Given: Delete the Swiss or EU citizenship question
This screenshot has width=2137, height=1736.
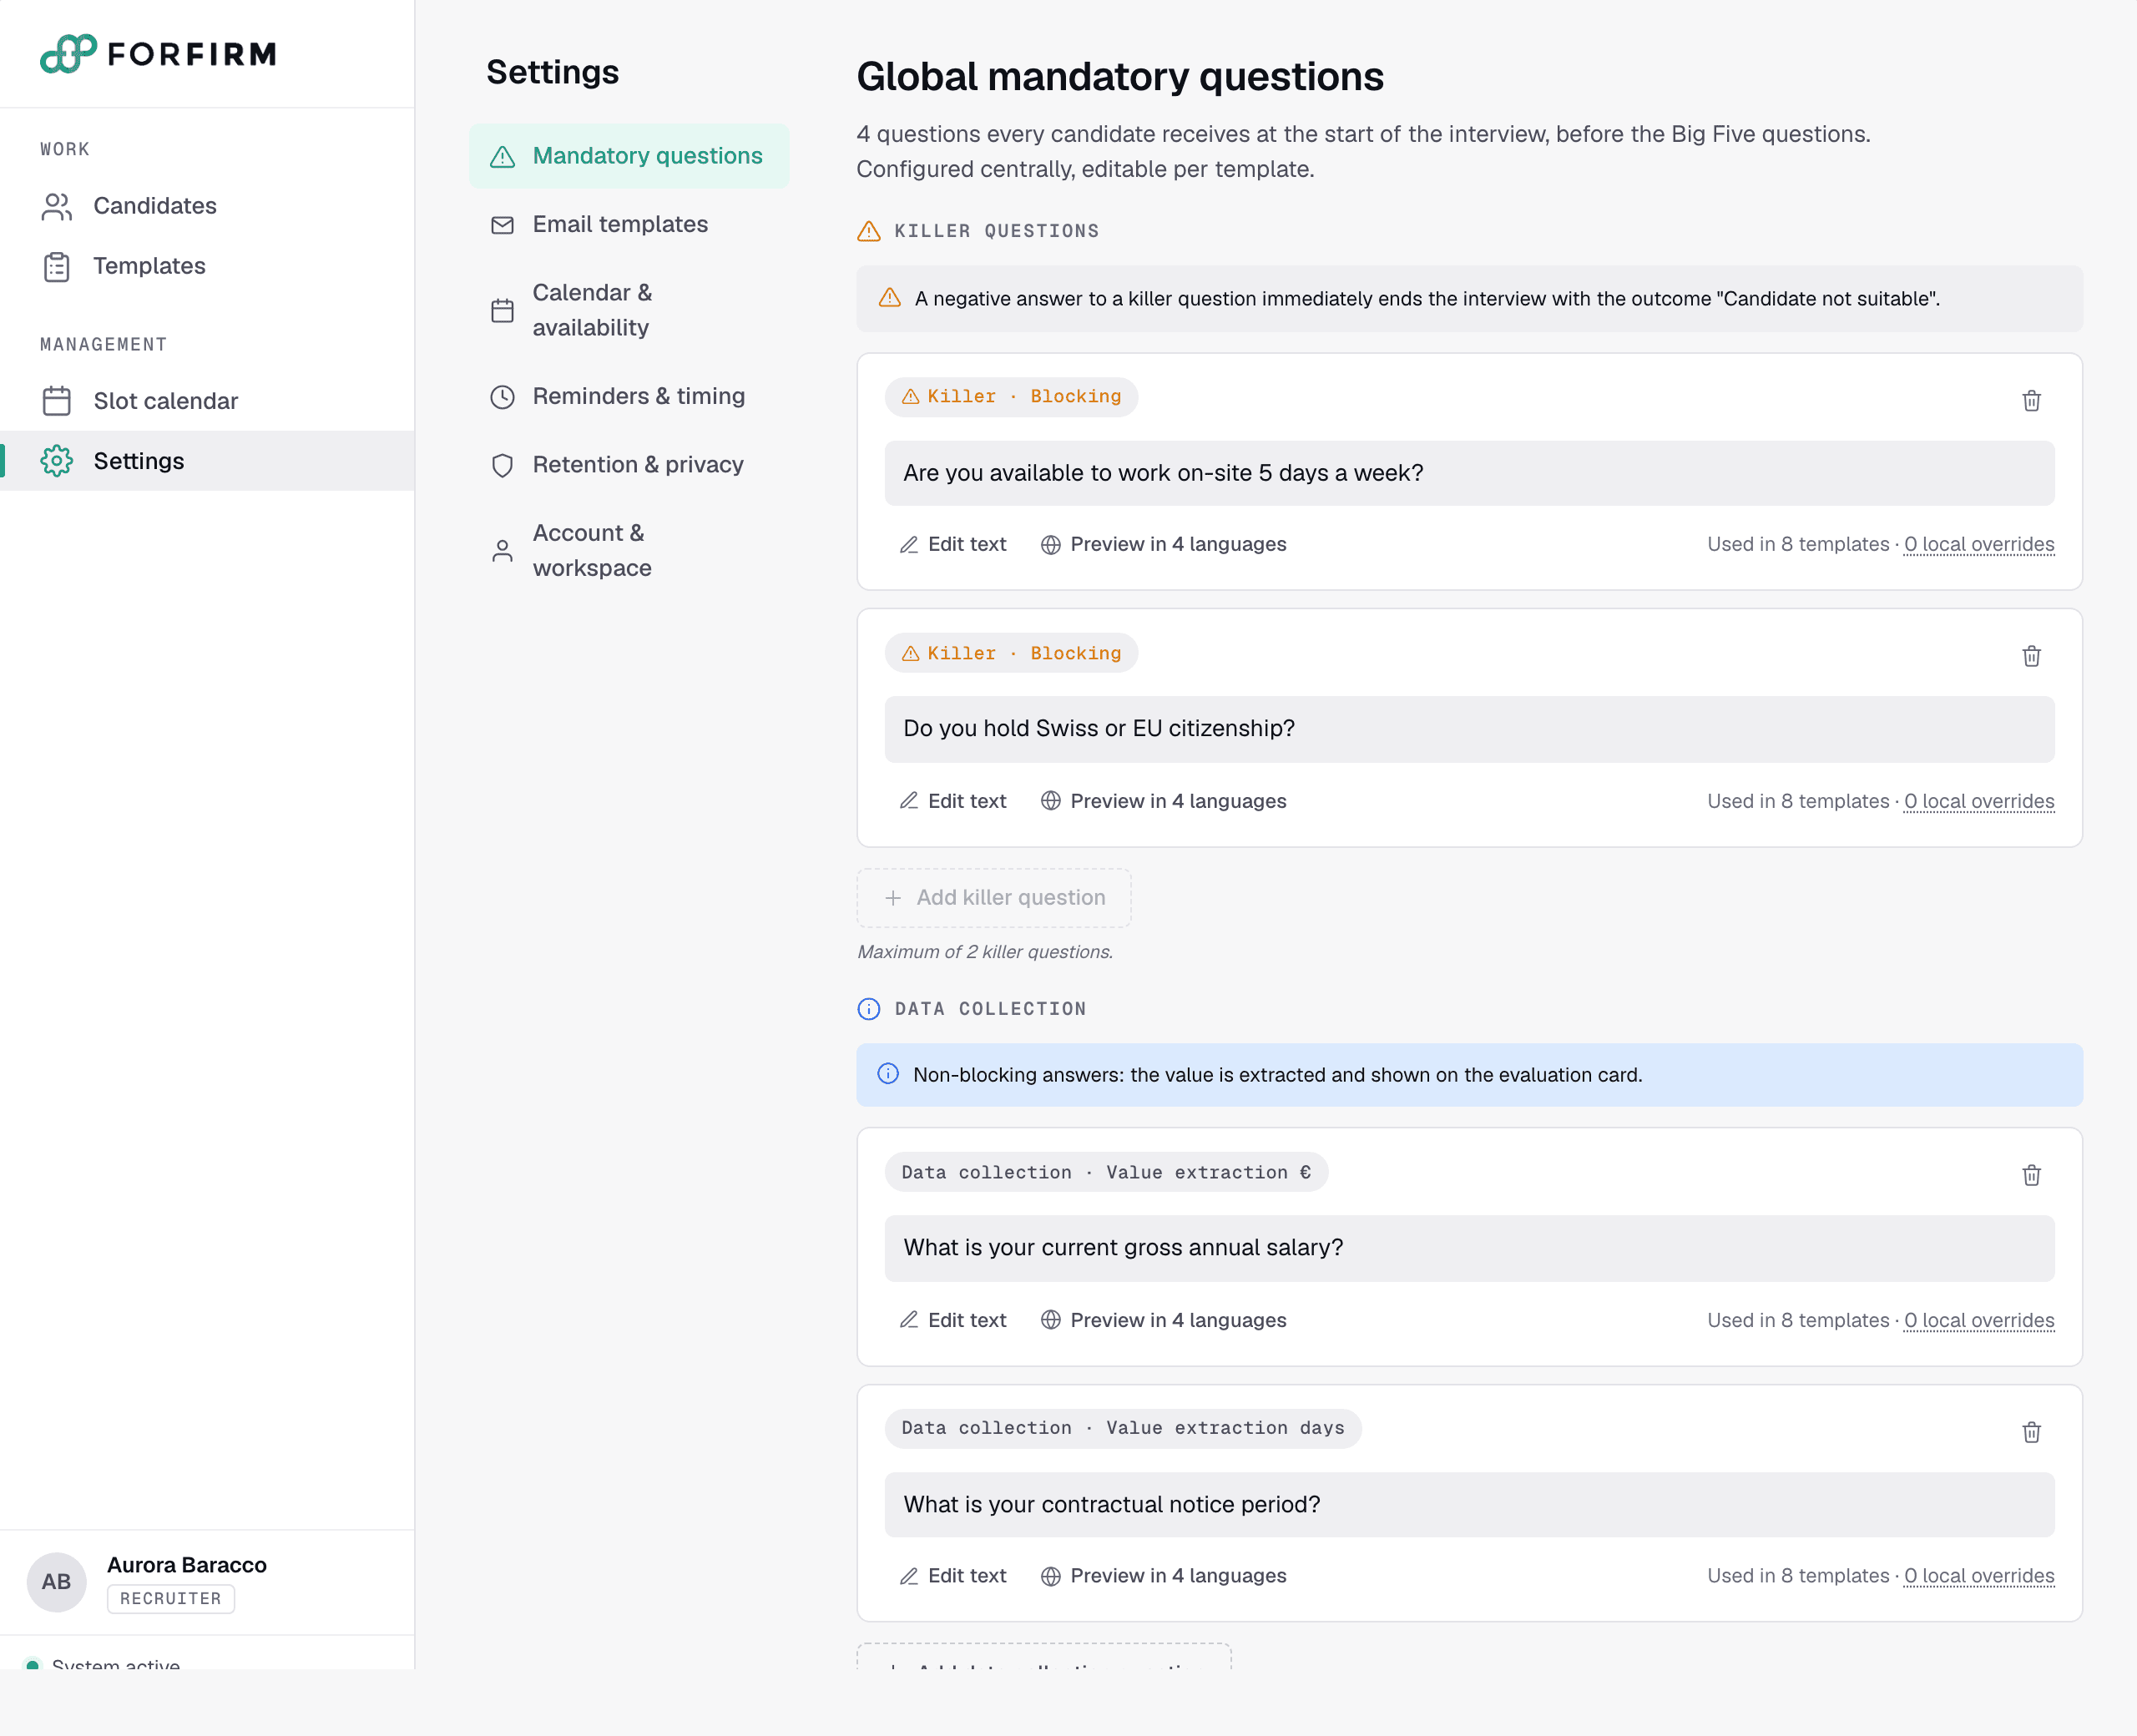Looking at the screenshot, I should pos(2031,657).
